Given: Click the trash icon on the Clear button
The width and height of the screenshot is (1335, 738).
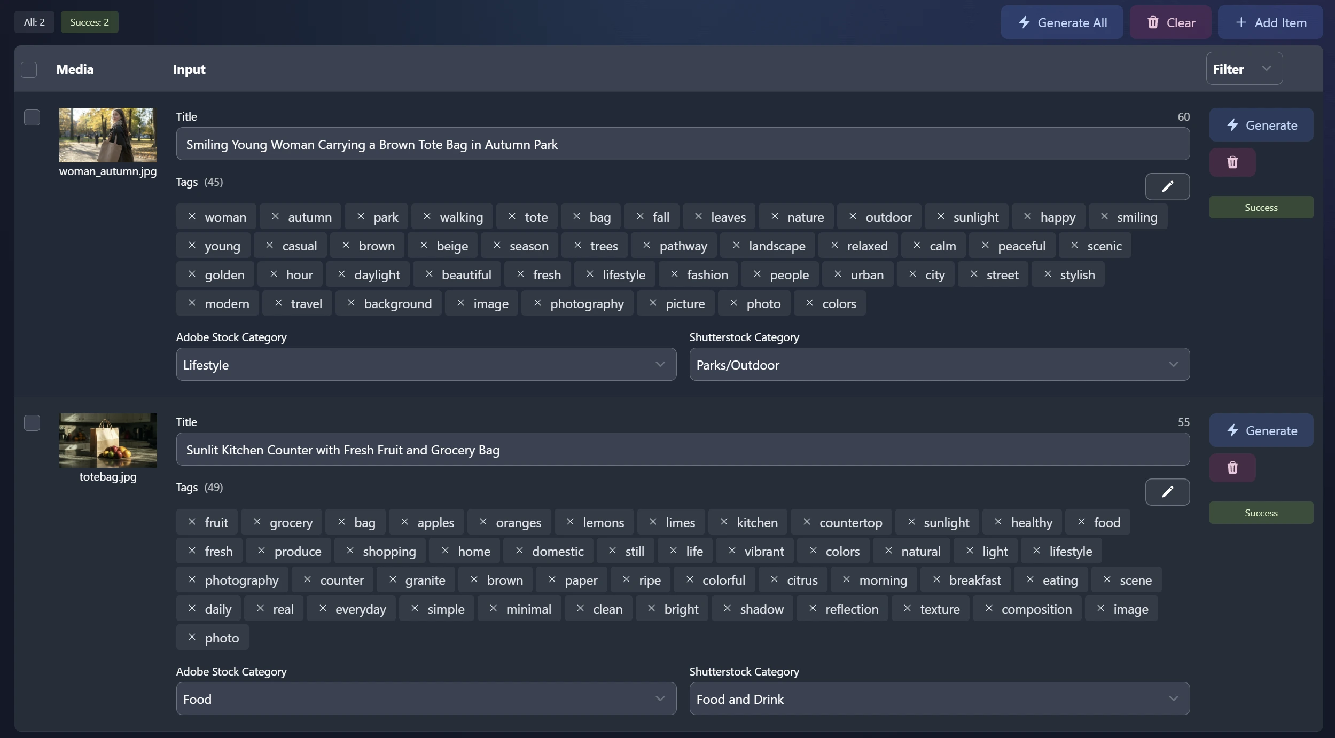Looking at the screenshot, I should tap(1153, 22).
